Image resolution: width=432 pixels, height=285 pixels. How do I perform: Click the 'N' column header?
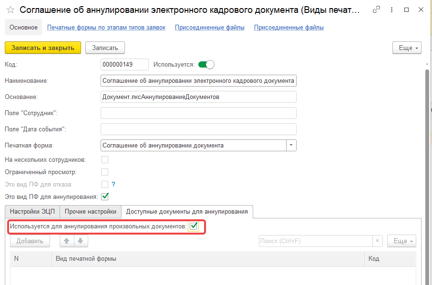click(x=31, y=259)
